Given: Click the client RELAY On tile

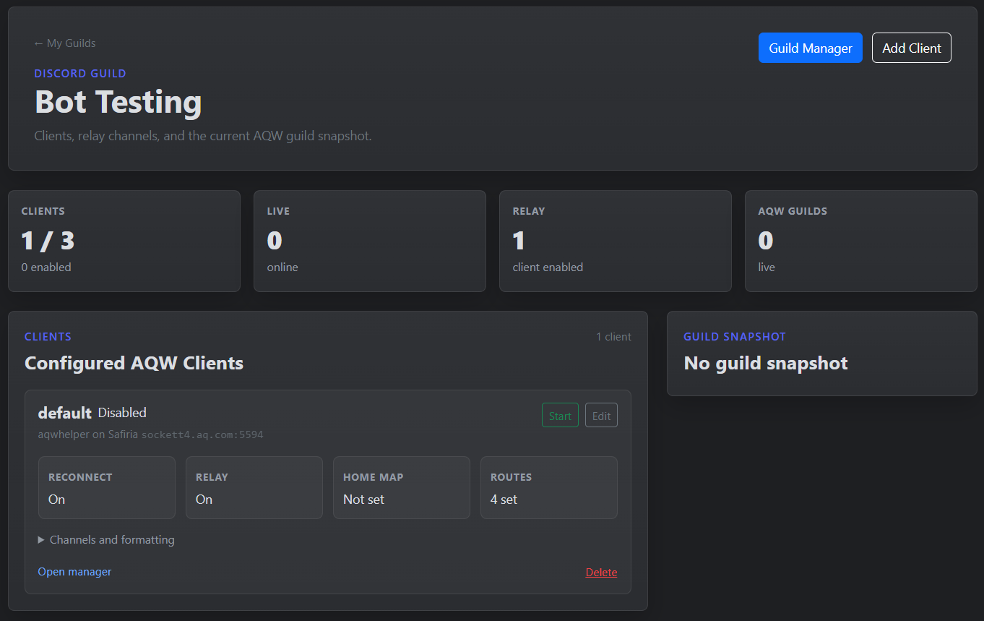Looking at the screenshot, I should tap(254, 487).
